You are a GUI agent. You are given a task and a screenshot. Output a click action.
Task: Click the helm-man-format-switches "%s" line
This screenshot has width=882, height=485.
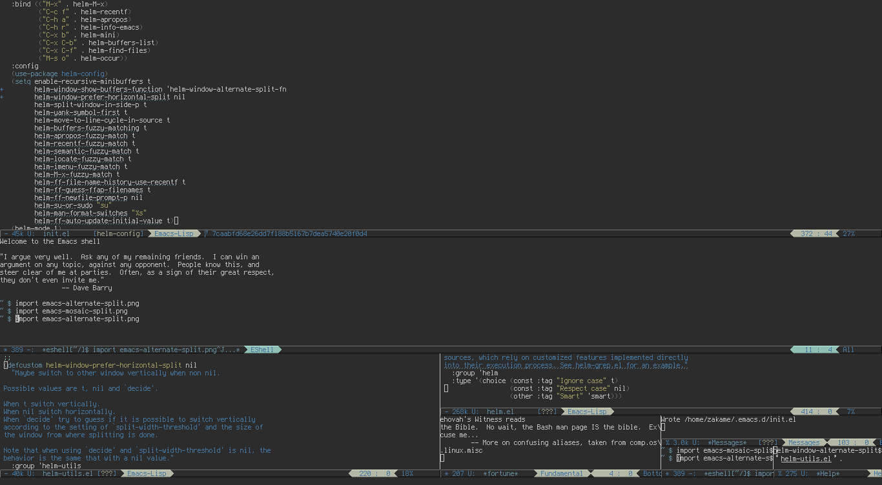[x=90, y=213]
